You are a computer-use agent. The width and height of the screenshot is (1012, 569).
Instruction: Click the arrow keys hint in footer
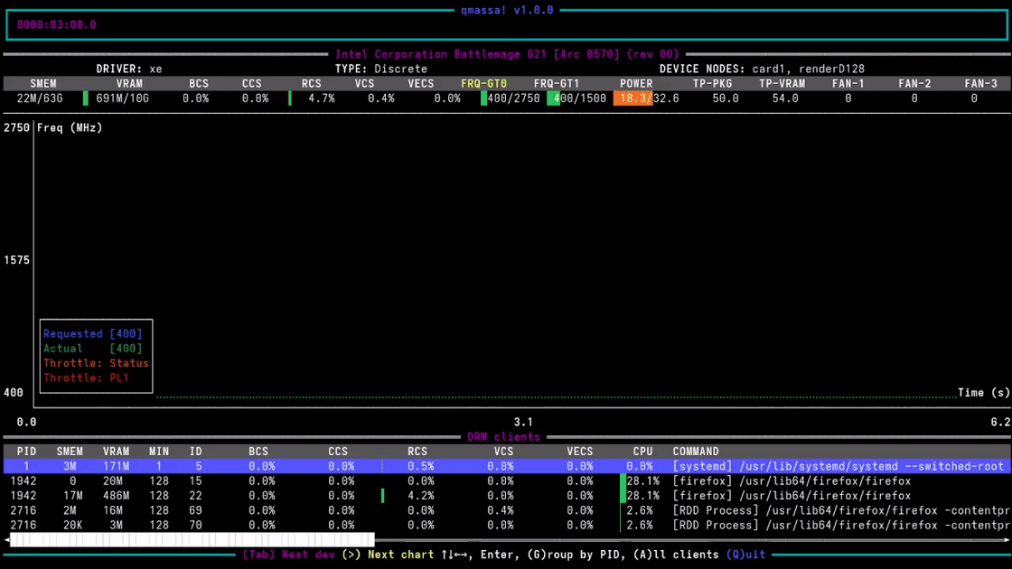coord(457,555)
